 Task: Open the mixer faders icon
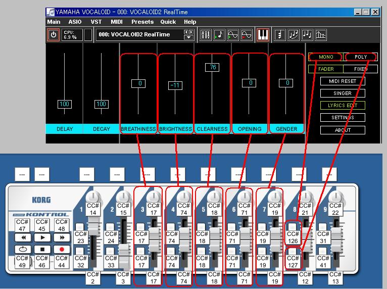(205, 35)
